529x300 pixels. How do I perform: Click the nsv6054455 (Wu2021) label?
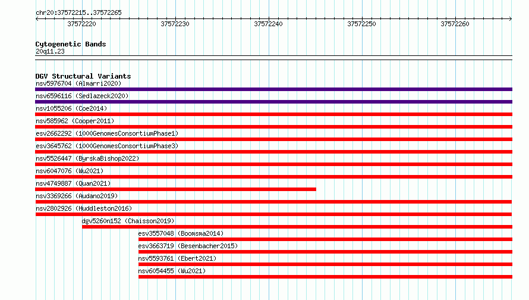172,271
